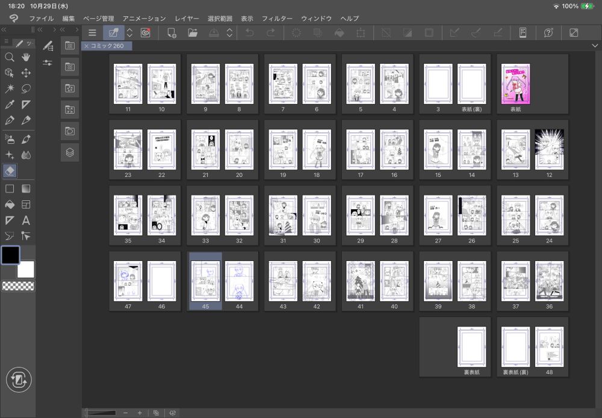Click up-down arrows beside the edit pen icon
The image size is (602, 418).
pyautogui.click(x=130, y=33)
